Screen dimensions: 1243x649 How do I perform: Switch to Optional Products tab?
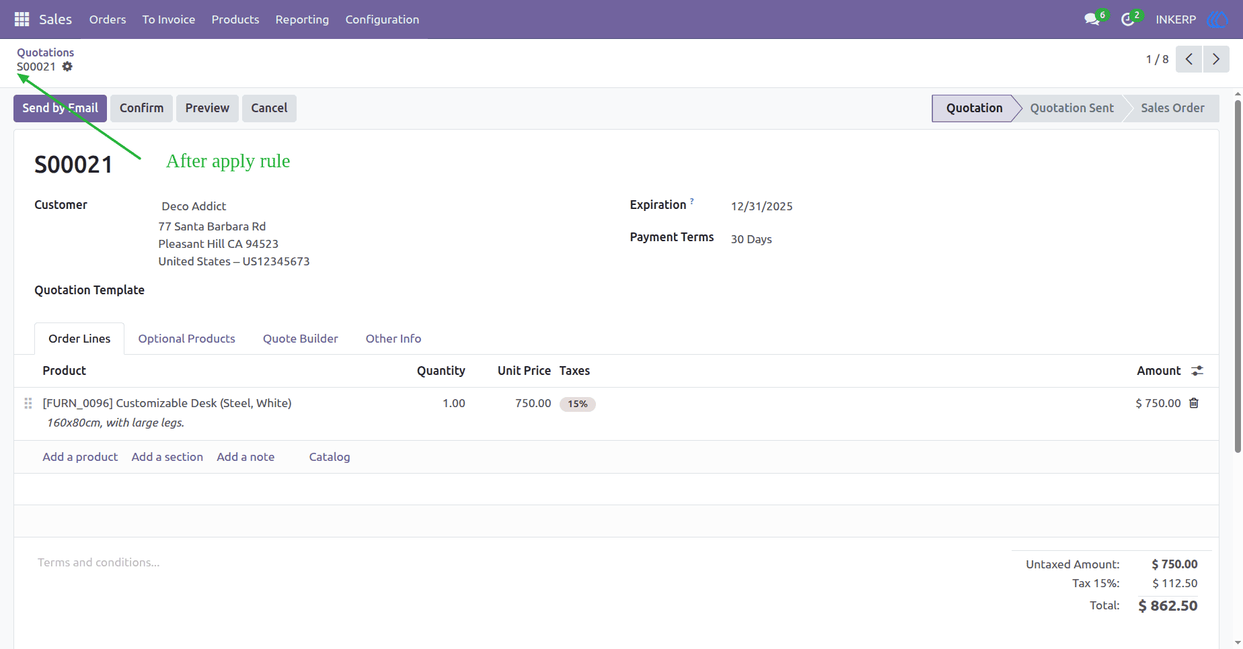(187, 339)
